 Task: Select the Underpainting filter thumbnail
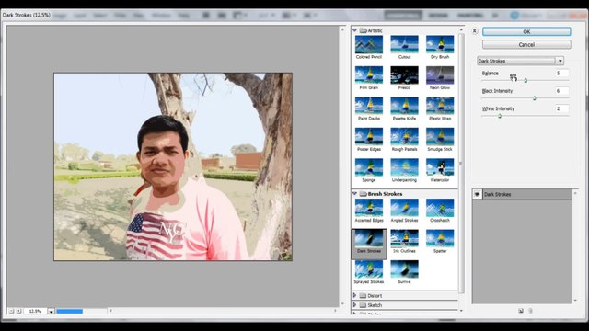coord(404,167)
